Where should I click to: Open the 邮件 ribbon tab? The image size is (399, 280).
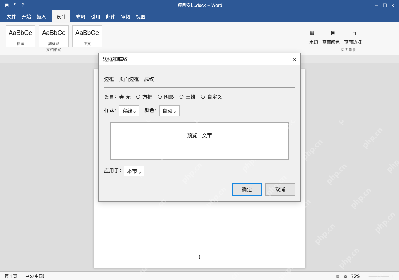click(111, 16)
